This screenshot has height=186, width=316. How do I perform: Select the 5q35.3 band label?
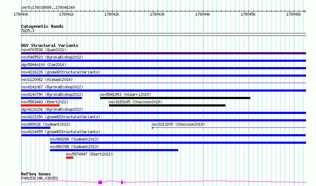pyautogui.click(x=28, y=31)
